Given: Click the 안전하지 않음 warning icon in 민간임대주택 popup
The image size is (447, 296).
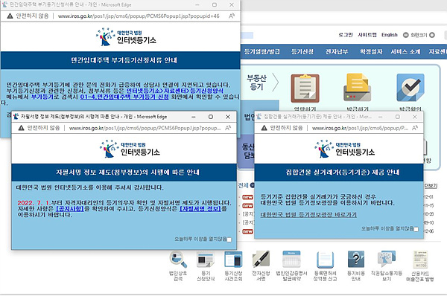Looking at the screenshot, I should (x=10, y=16).
